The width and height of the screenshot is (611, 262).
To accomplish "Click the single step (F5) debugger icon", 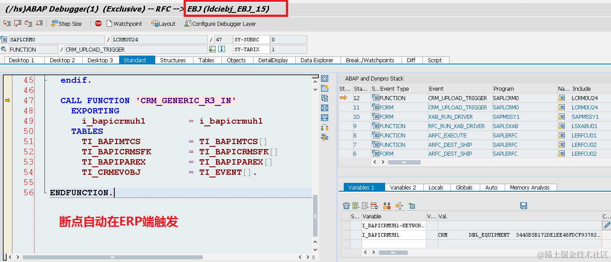I will pyautogui.click(x=7, y=24).
